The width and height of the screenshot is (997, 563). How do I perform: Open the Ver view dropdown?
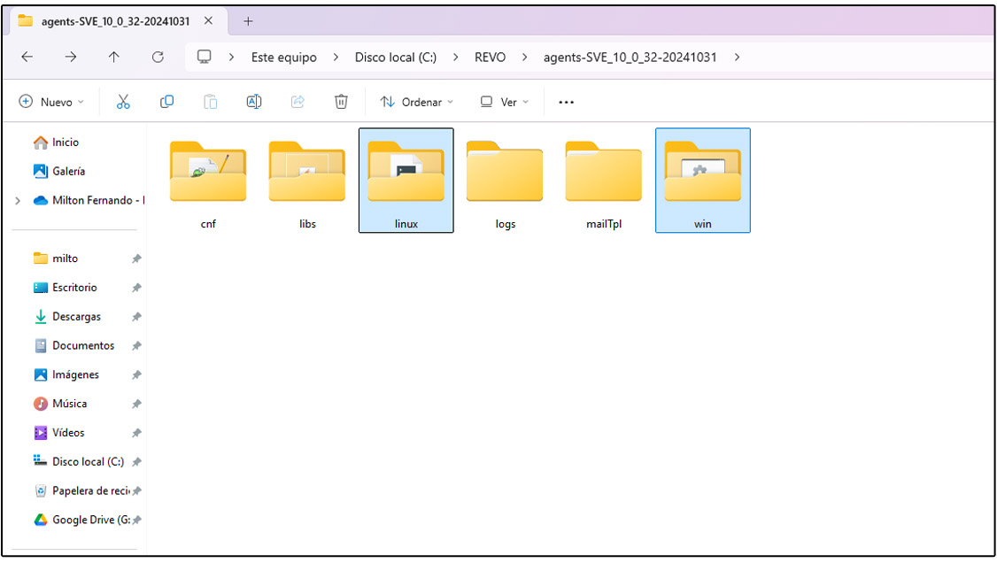(504, 102)
